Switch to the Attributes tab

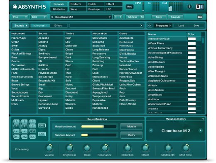pyautogui.click(x=59, y=9)
